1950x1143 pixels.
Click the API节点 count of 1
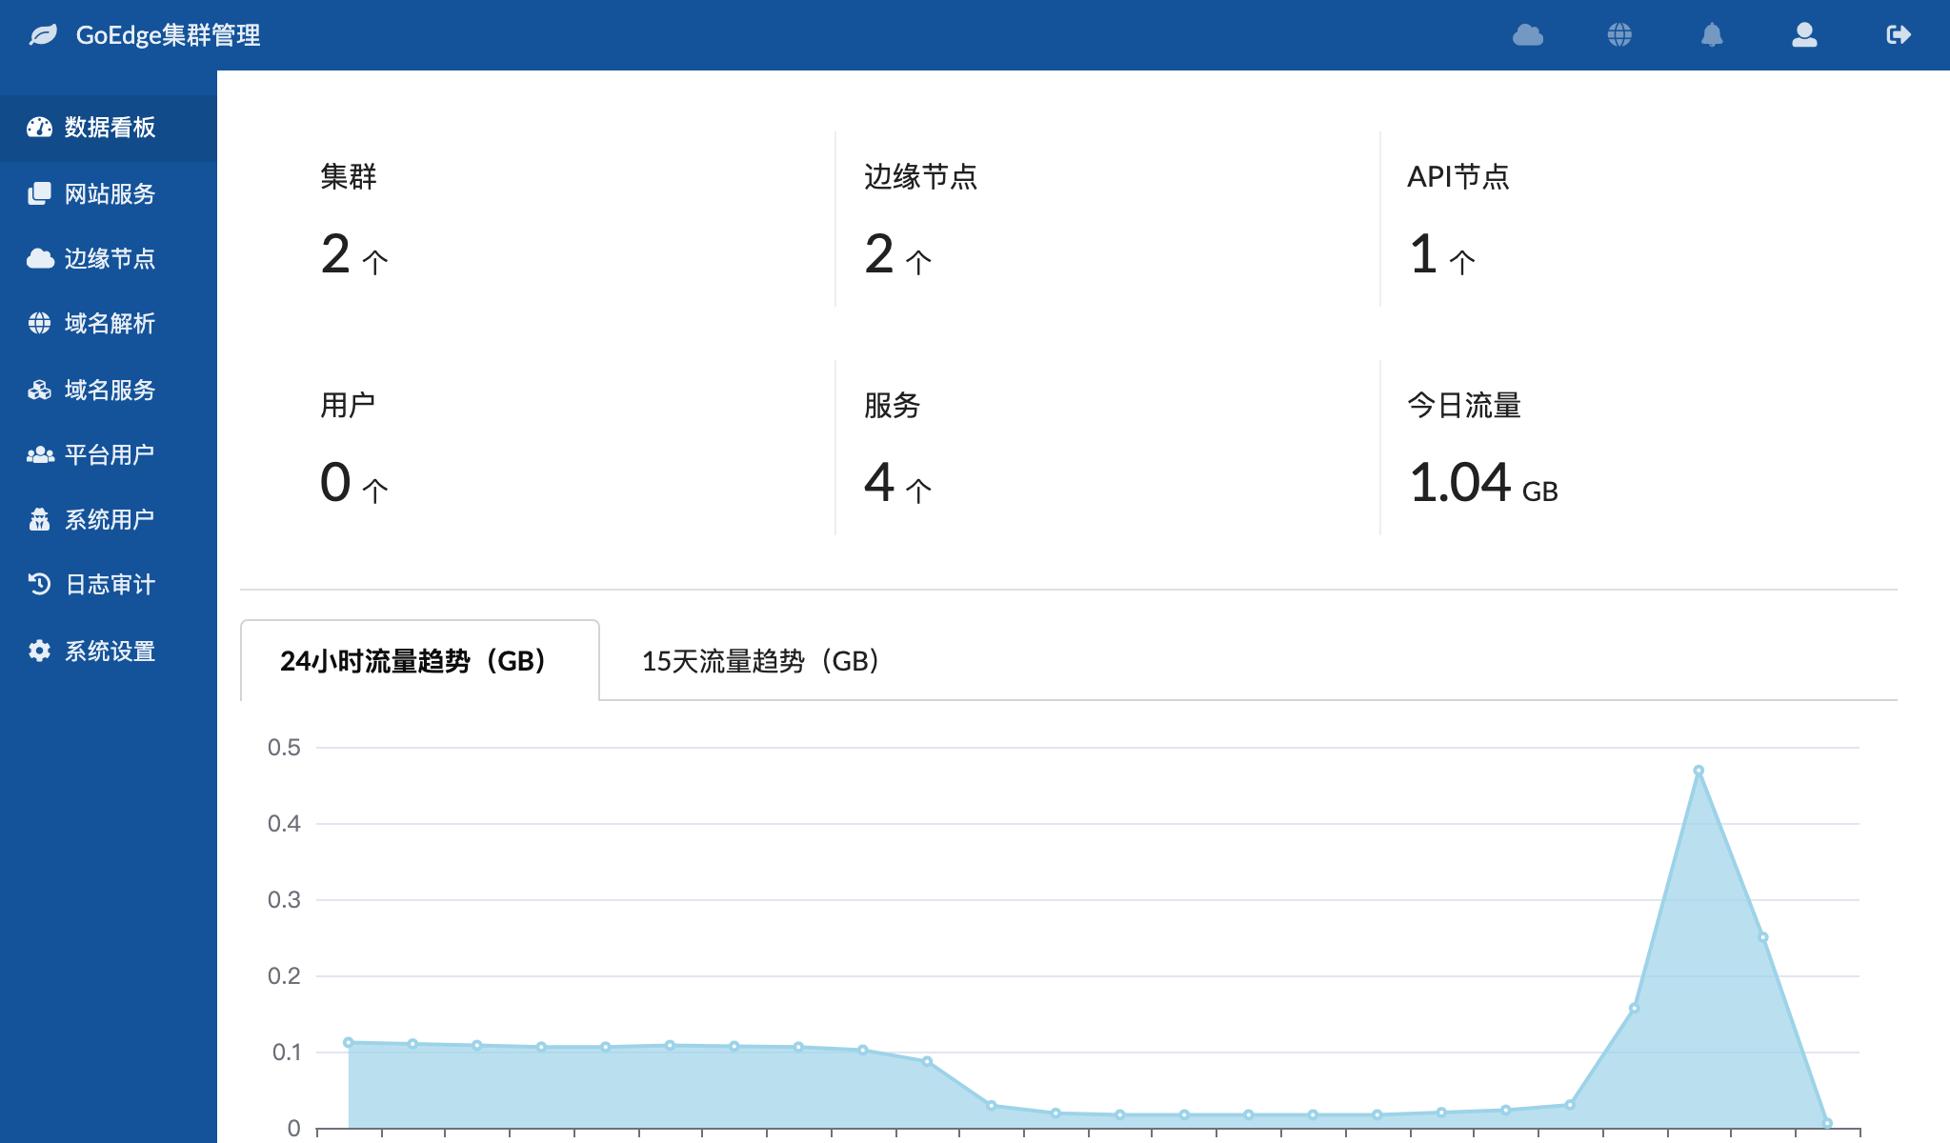pyautogui.click(x=1442, y=254)
